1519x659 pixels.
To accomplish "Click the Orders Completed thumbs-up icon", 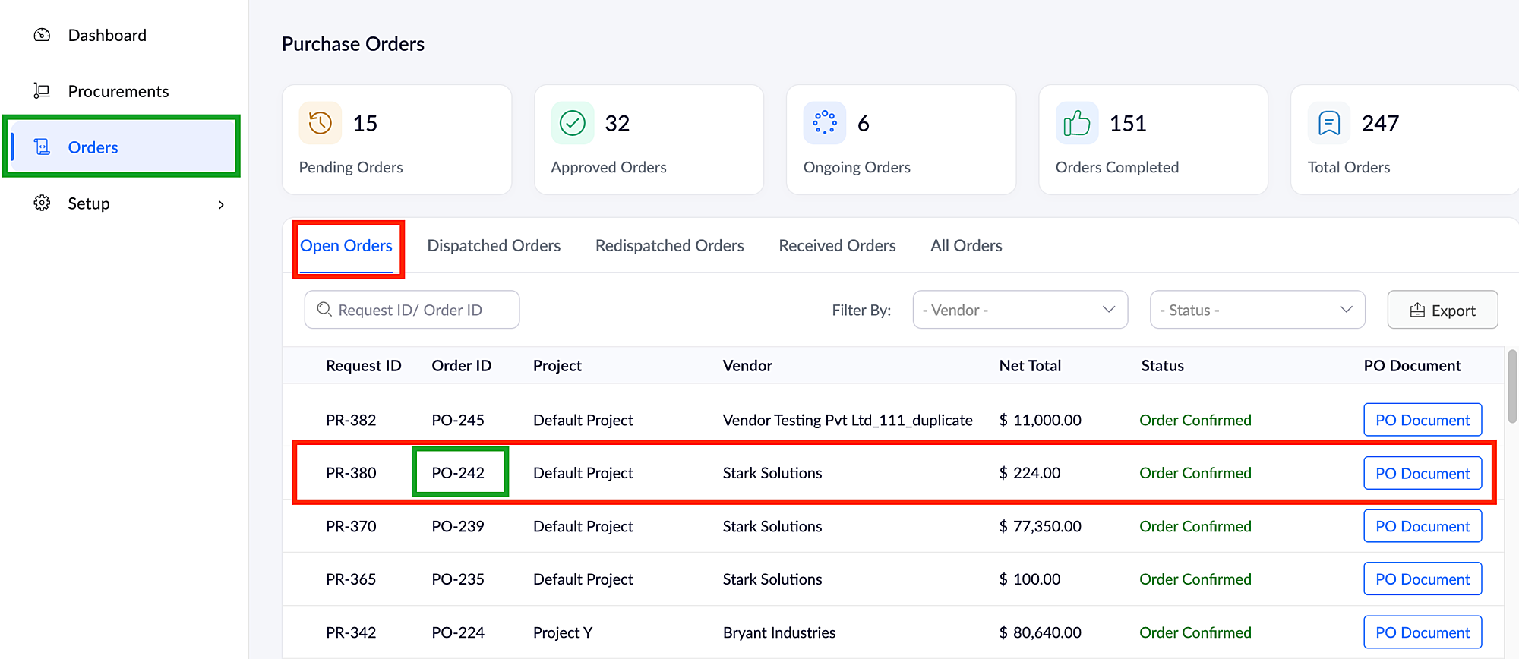I will 1077,123.
